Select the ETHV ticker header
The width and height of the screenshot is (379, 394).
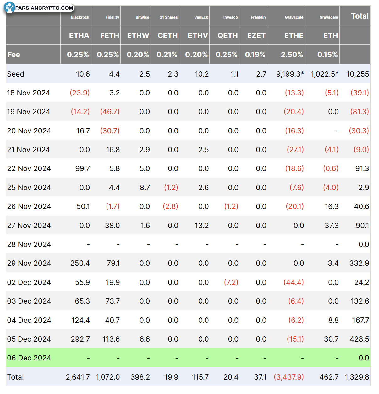(198, 35)
